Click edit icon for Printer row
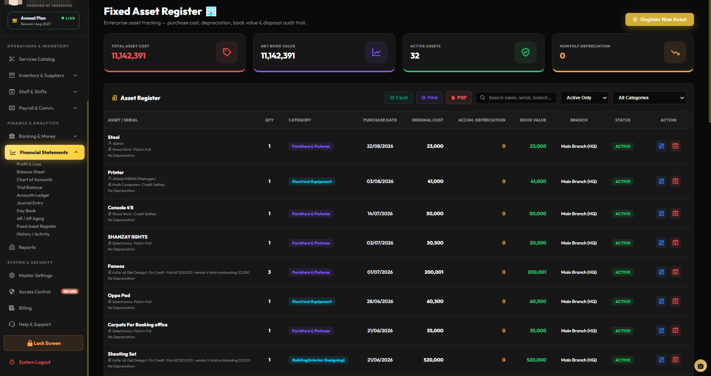This screenshot has height=376, width=711. coord(661,181)
